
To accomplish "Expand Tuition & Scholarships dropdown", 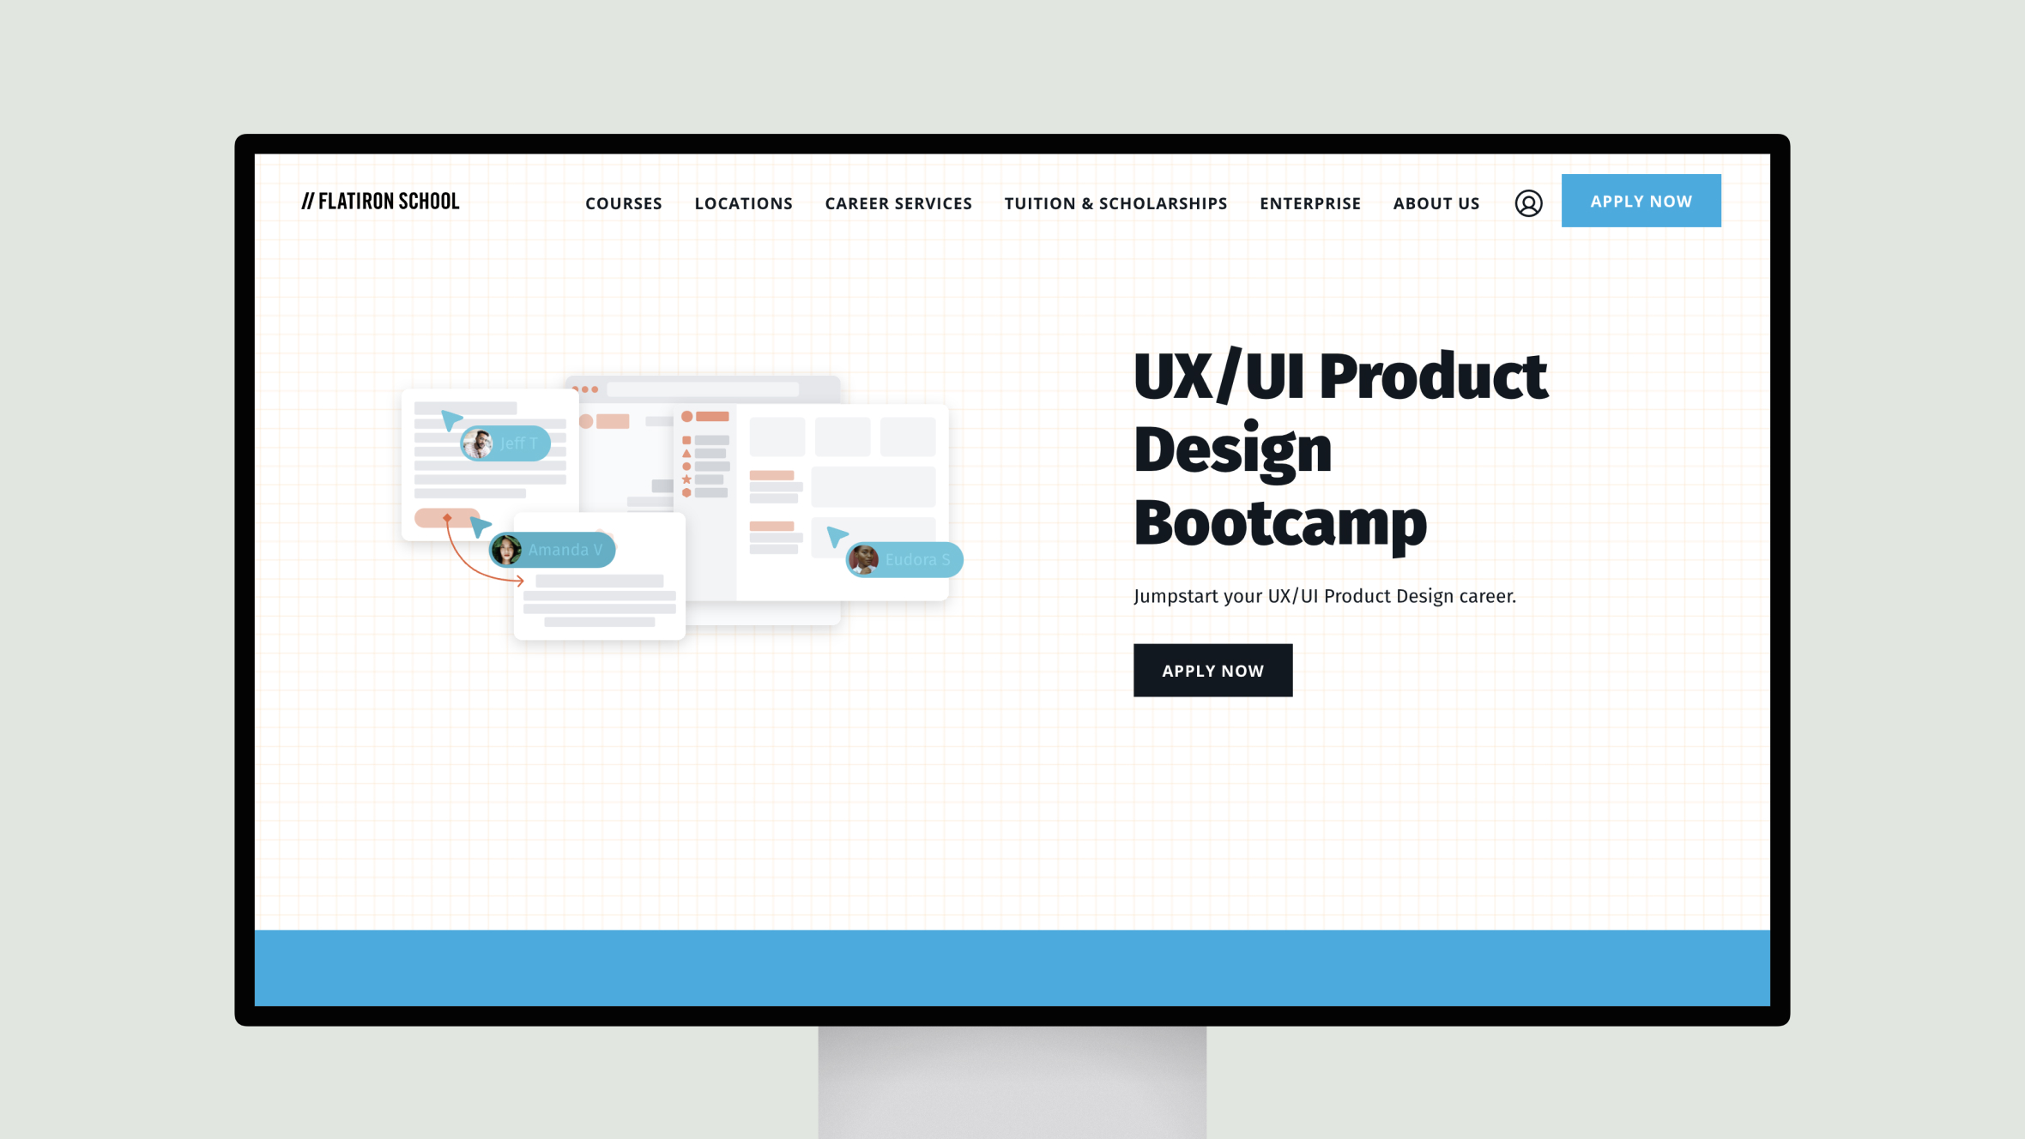I will click(1115, 203).
